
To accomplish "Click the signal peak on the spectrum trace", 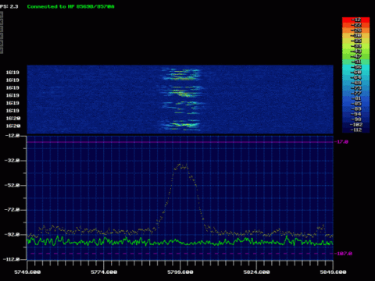I will pyautogui.click(x=180, y=165).
